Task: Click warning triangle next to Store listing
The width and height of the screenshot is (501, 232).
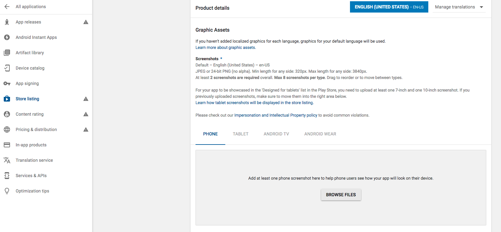Action: pyautogui.click(x=86, y=99)
